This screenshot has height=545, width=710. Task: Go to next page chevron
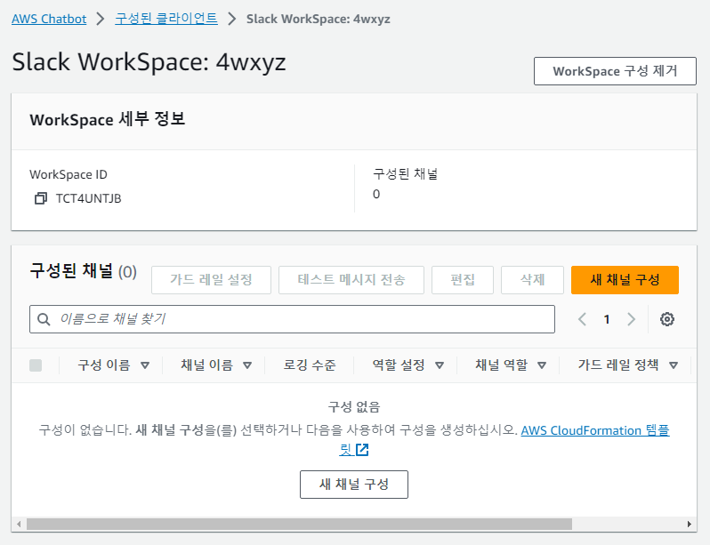coord(631,319)
